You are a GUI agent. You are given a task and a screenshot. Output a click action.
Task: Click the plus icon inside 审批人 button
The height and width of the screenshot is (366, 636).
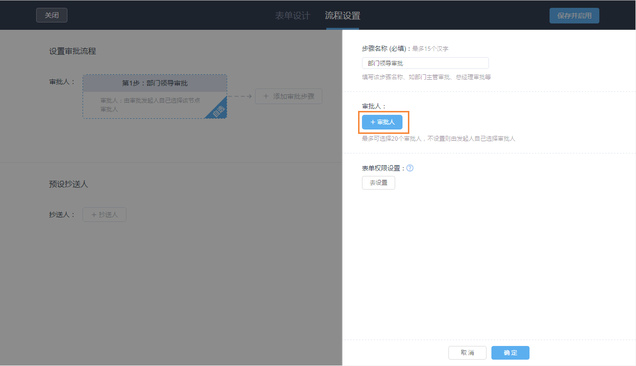[x=373, y=122]
